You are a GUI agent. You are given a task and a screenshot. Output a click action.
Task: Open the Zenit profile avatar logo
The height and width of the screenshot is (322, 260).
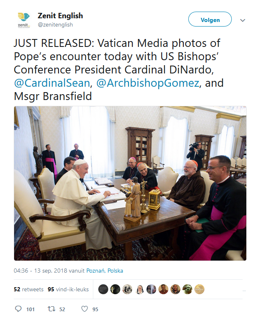[24, 20]
